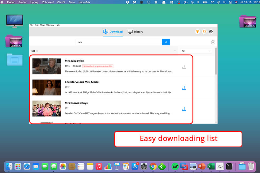Open Messages from the Dock
Image resolution: width=260 pixels, height=173 pixels.
[x=54, y=167]
